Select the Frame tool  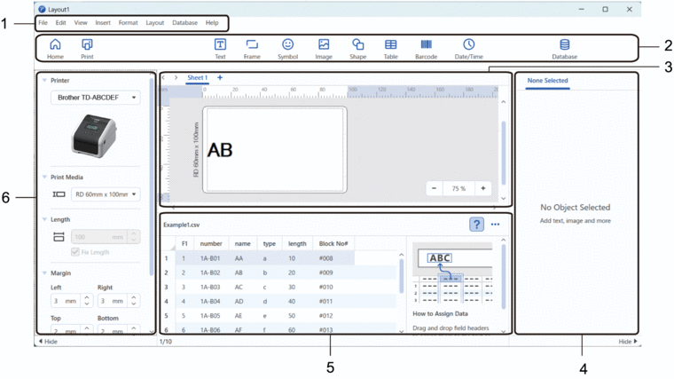[252, 48]
